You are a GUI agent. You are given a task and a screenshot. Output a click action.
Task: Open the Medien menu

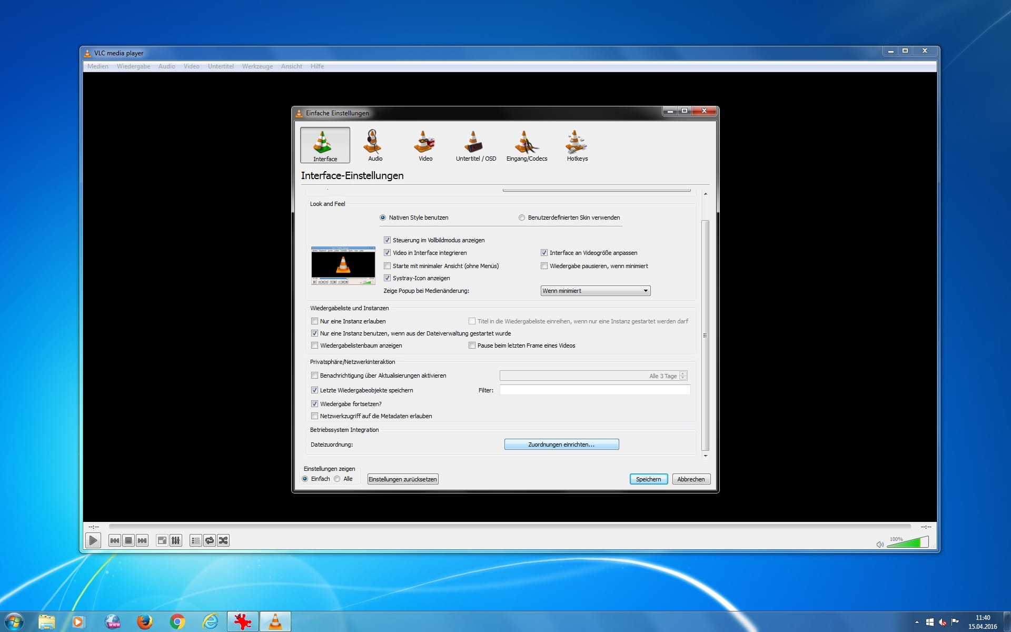[x=98, y=66]
